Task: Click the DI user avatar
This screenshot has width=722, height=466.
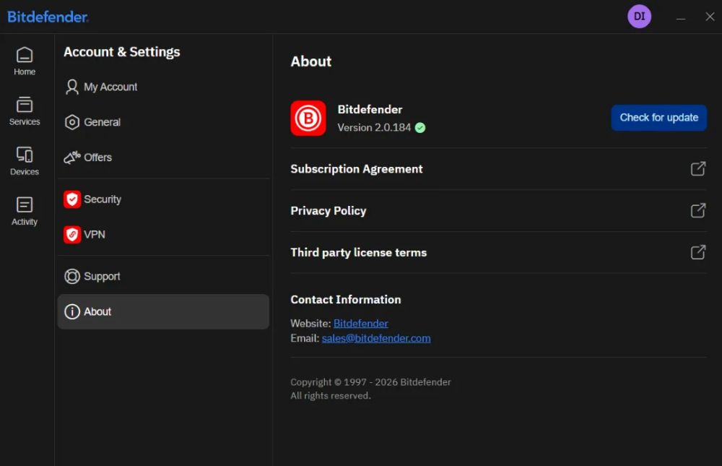Action: [639, 17]
